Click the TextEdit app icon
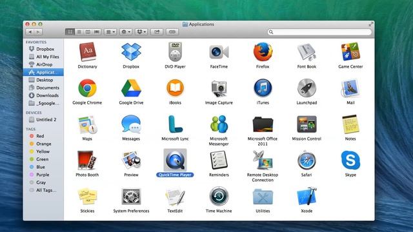 point(175,197)
